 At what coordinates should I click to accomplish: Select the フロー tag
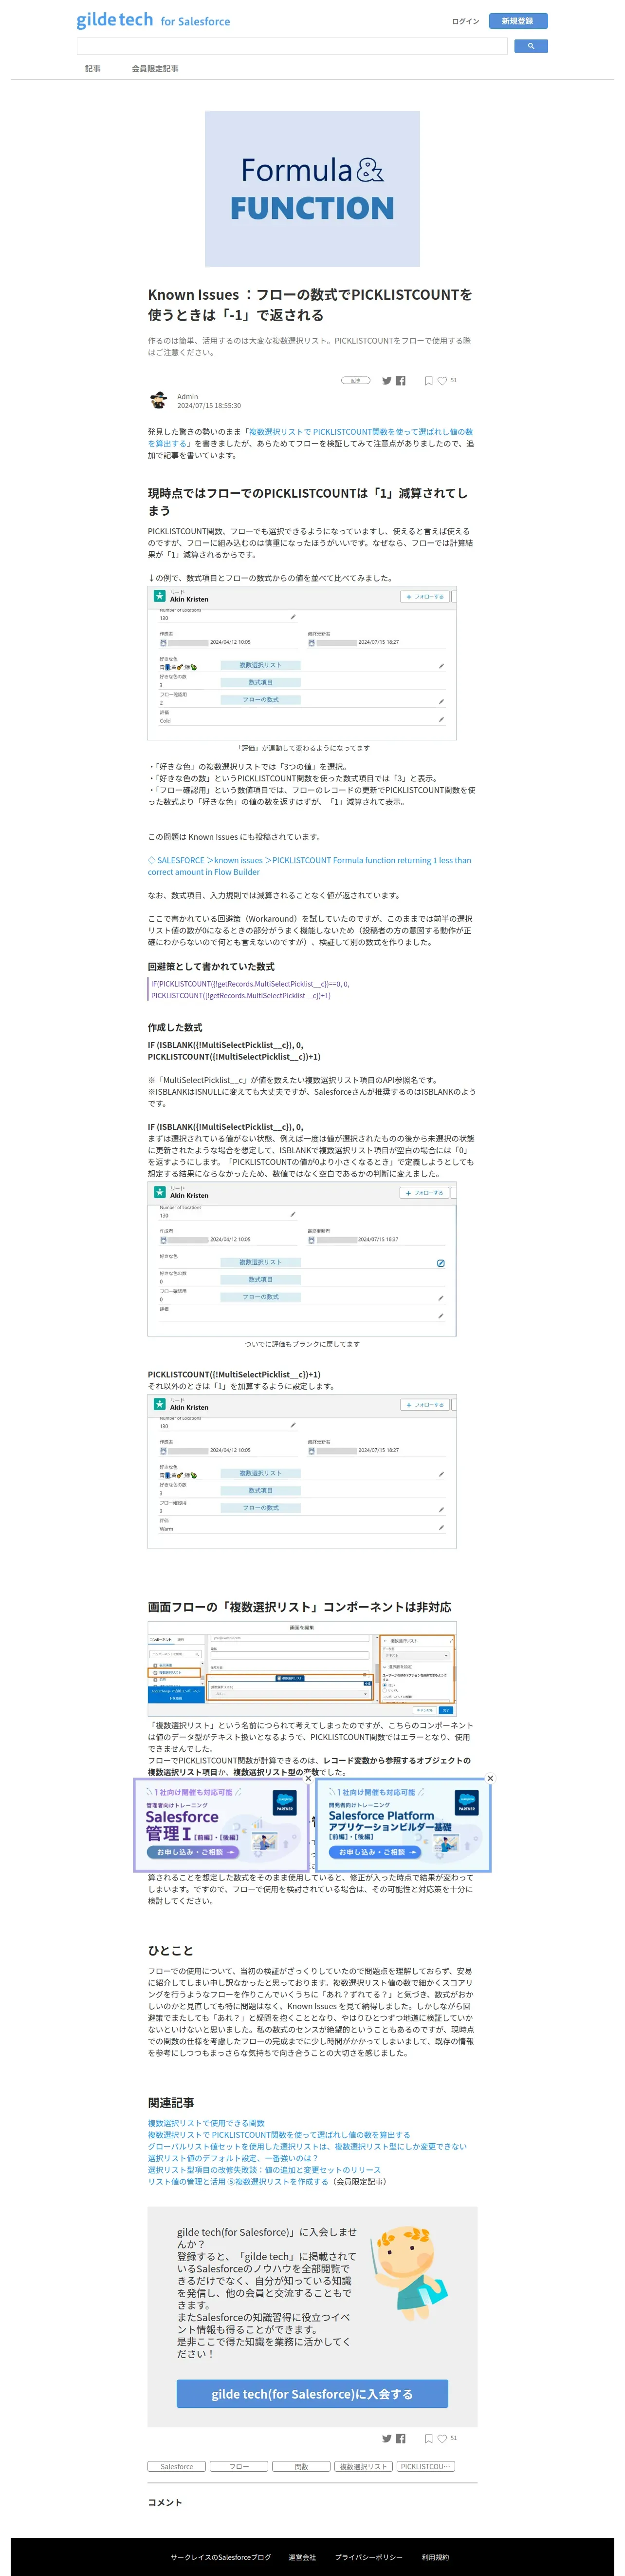(239, 2466)
